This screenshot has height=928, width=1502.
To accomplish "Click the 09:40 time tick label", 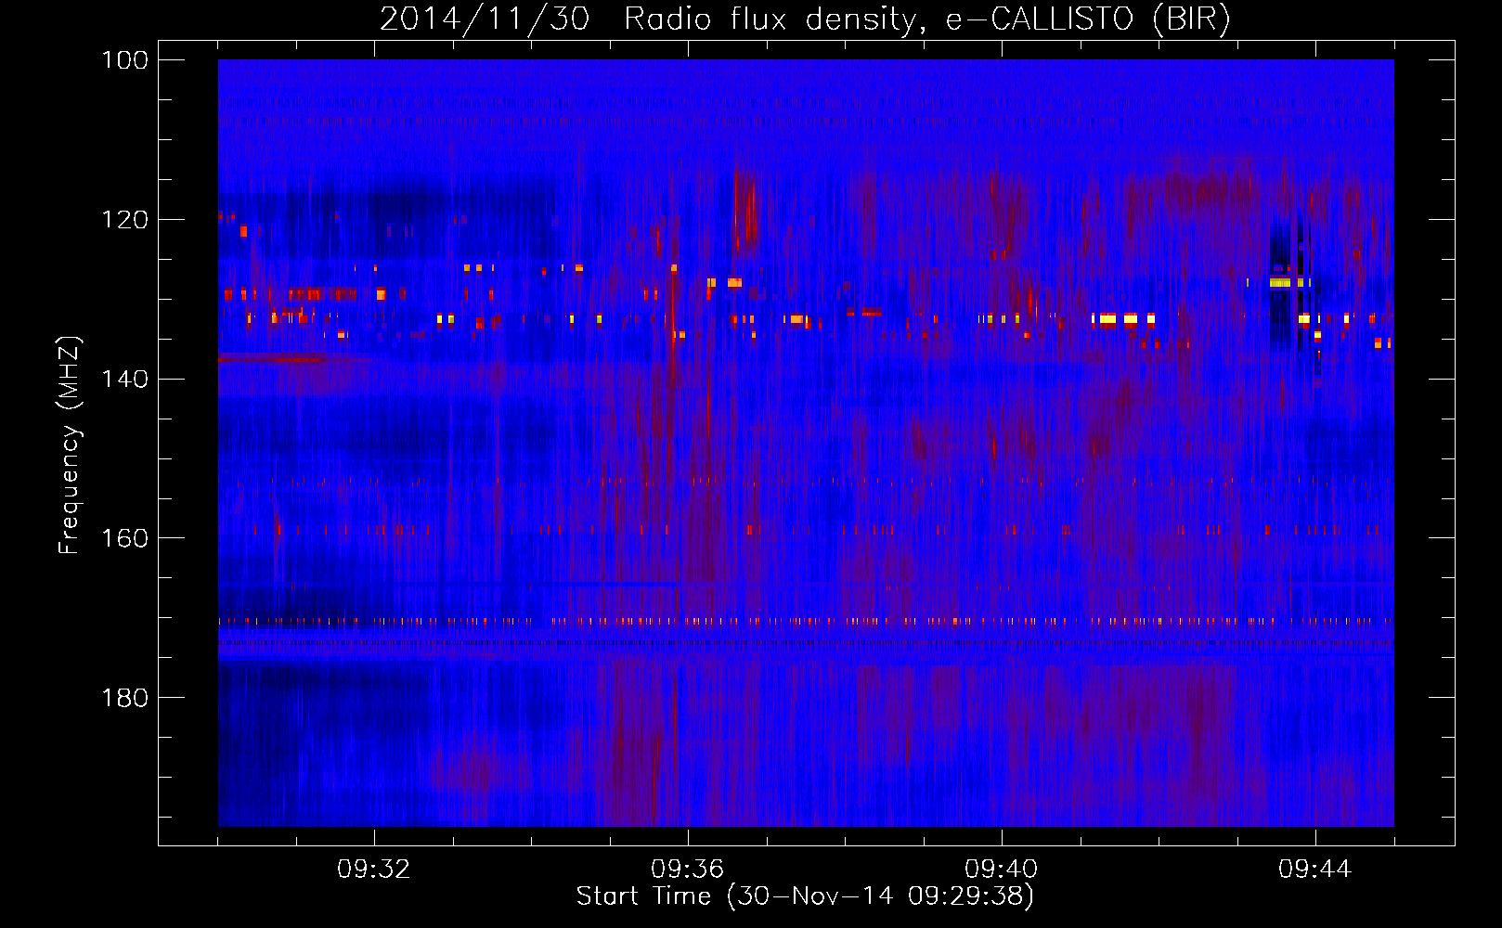I will click(1002, 870).
